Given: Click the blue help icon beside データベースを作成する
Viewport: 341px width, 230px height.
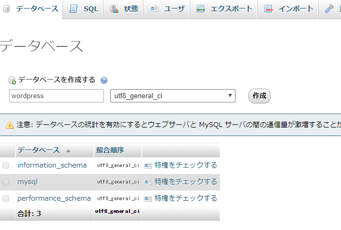Looking at the screenshot, I should point(104,80).
